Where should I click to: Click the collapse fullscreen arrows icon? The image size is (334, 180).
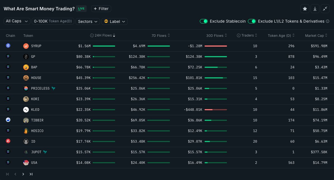325,9
